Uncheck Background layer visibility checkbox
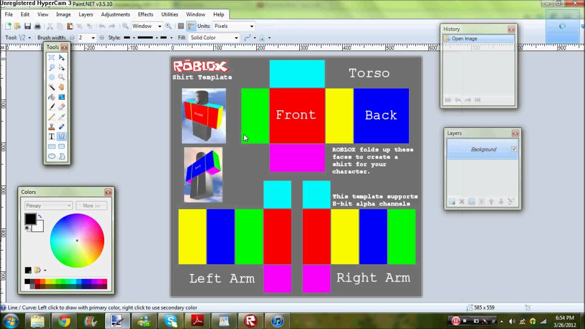Screen dimensions: 585x329 point(514,149)
